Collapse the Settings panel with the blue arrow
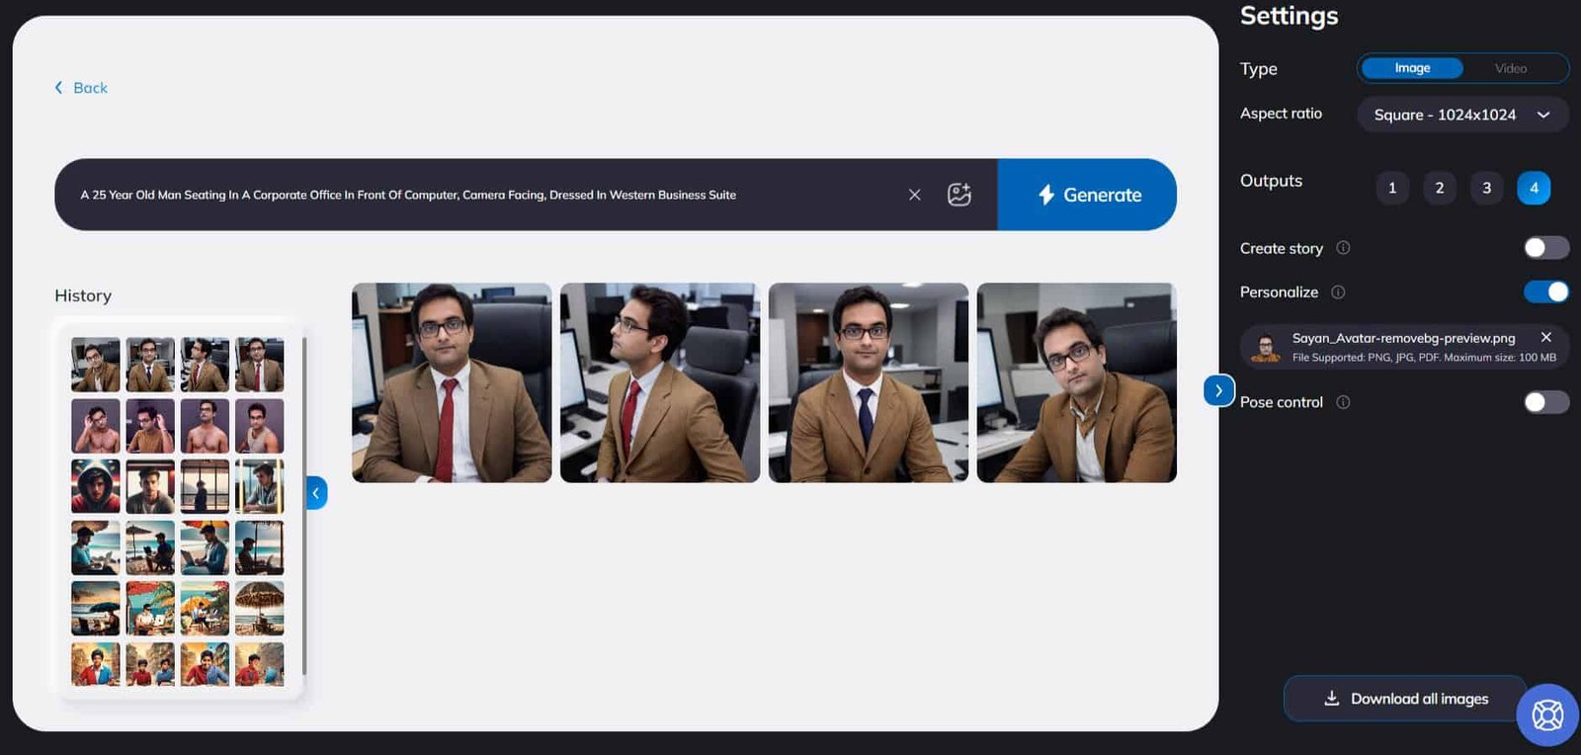 coord(1219,390)
